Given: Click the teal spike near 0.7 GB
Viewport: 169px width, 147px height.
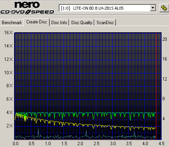Looking at the screenshot, I should [38, 132].
